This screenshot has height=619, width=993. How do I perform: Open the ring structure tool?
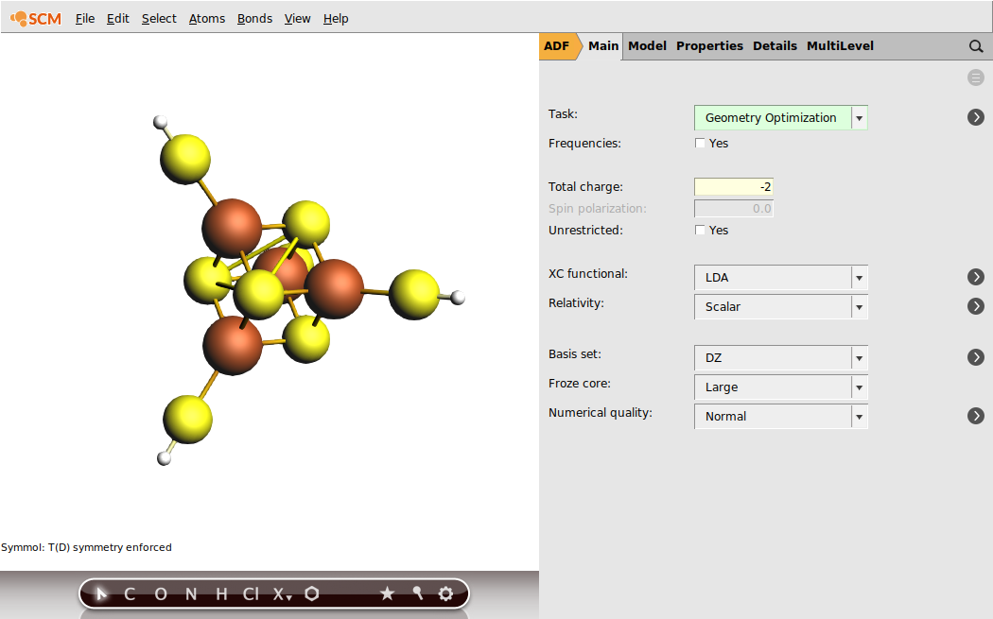click(312, 593)
